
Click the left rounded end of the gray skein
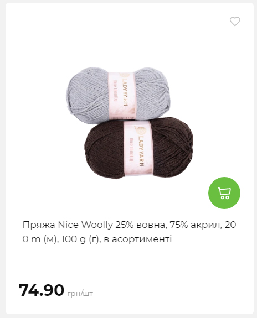point(75,95)
